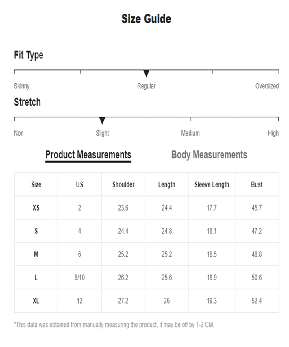
Task: Click the XL size row cell
Action: 36,301
